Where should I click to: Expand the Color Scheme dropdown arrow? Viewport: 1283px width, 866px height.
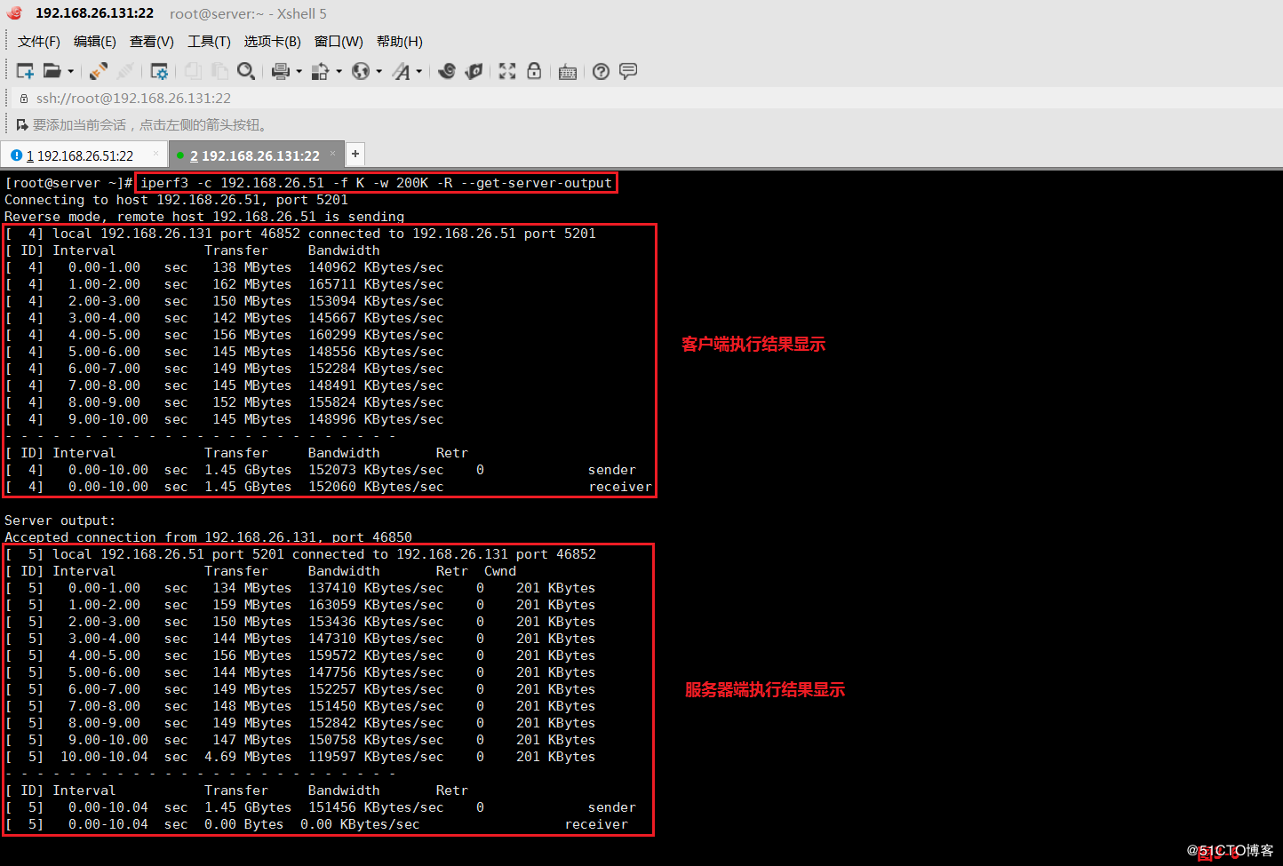click(x=339, y=71)
